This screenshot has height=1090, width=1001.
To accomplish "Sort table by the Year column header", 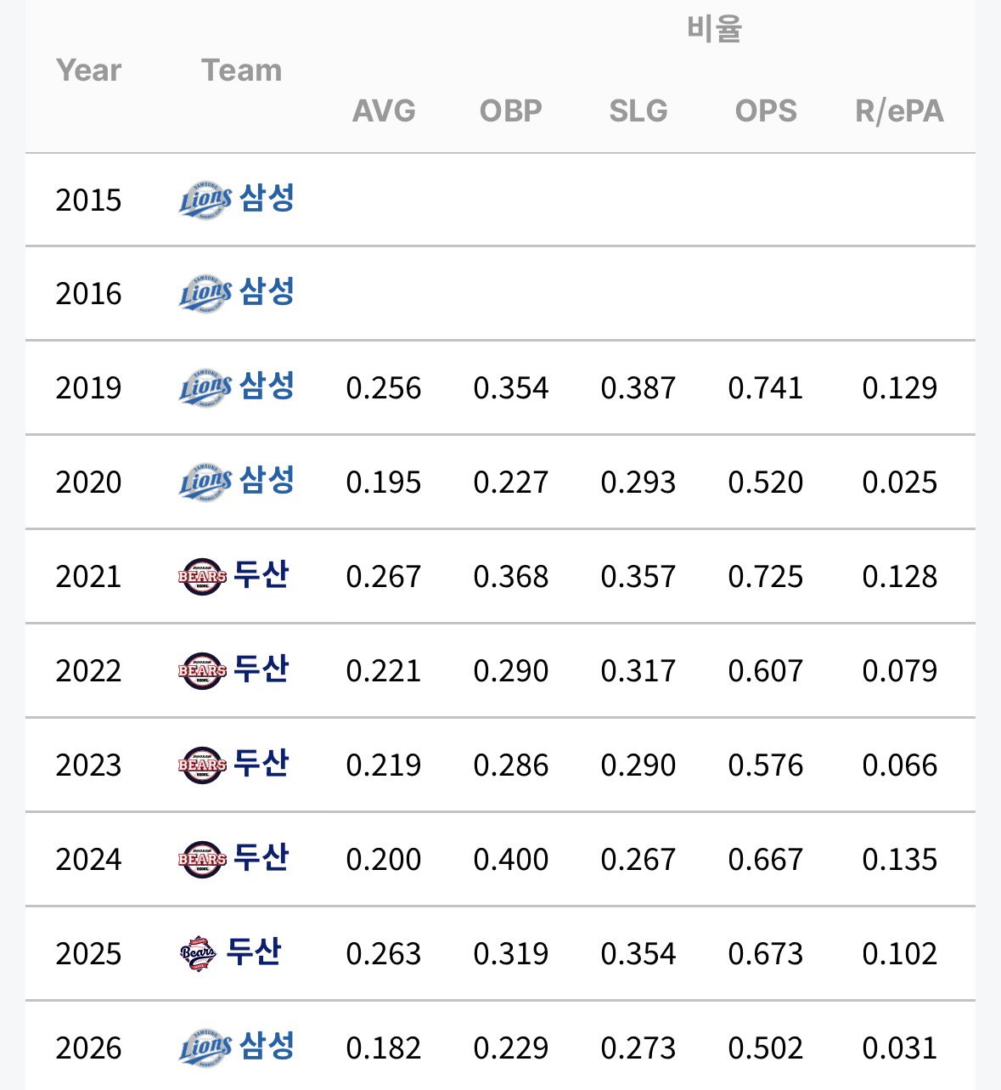I will coord(89,71).
